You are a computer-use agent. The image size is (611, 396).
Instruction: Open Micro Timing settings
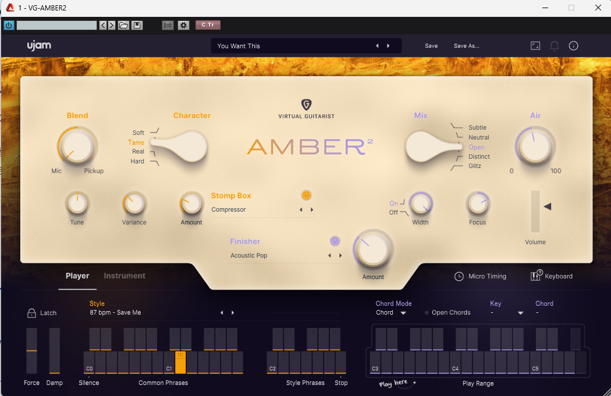point(481,276)
